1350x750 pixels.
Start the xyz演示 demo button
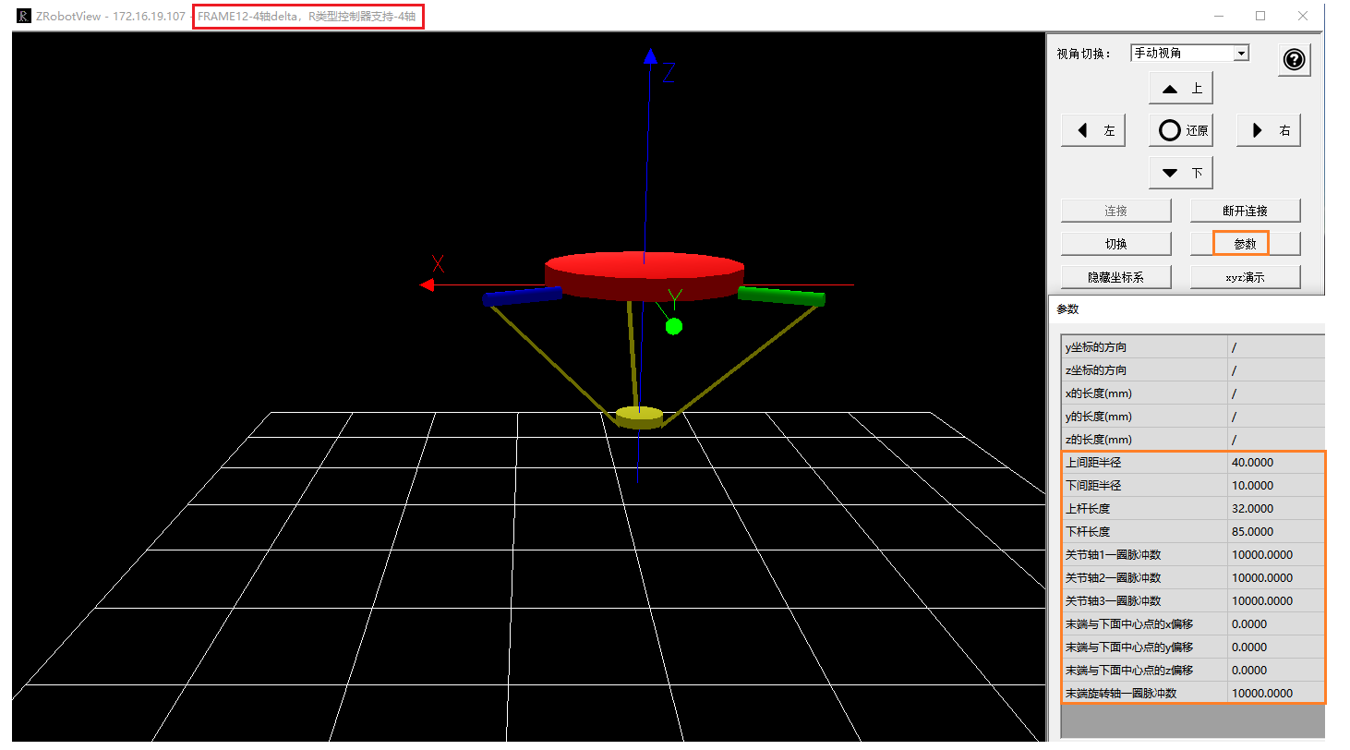click(x=1245, y=277)
